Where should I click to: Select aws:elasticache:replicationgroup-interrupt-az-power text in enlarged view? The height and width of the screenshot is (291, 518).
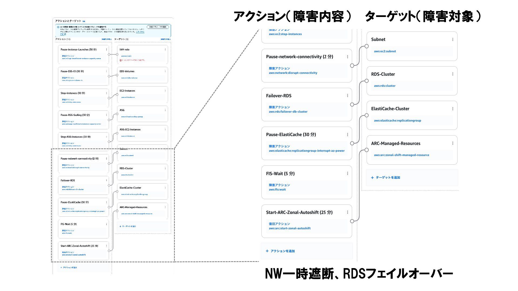(x=307, y=151)
